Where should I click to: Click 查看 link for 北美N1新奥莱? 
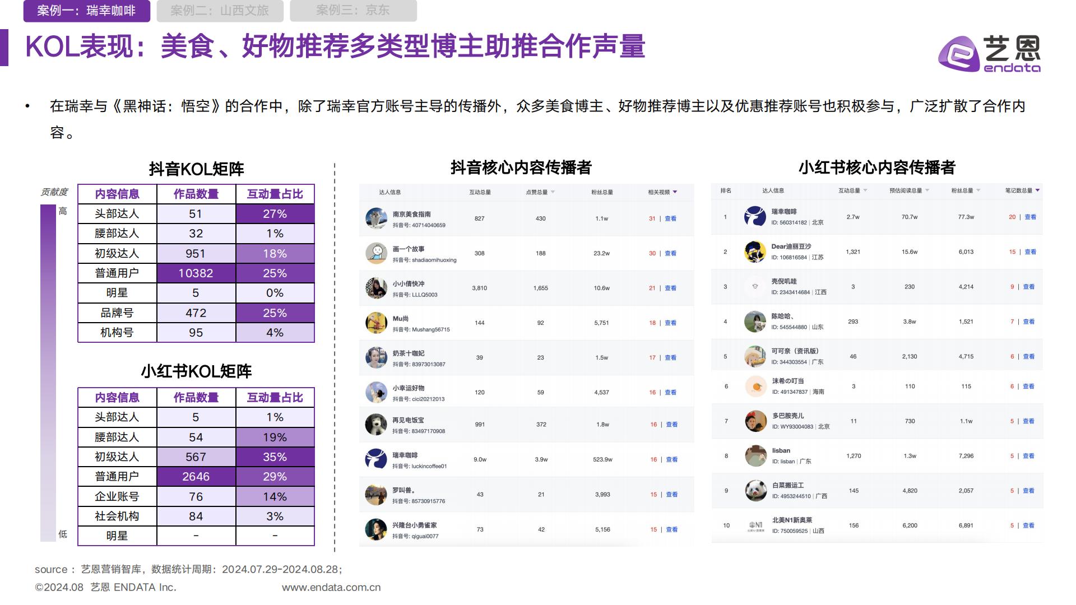point(1028,525)
